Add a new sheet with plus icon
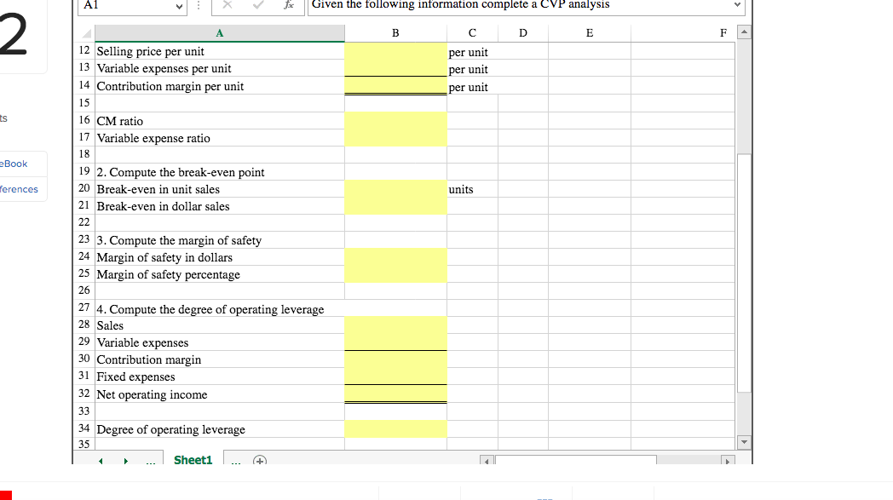 pyautogui.click(x=260, y=460)
